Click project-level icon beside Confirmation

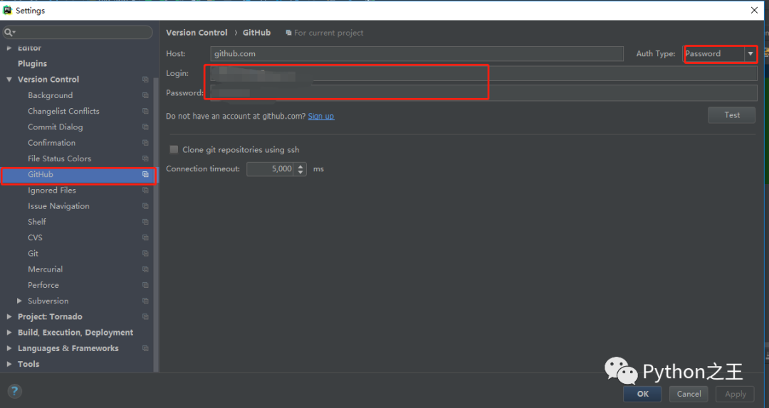[x=145, y=143]
